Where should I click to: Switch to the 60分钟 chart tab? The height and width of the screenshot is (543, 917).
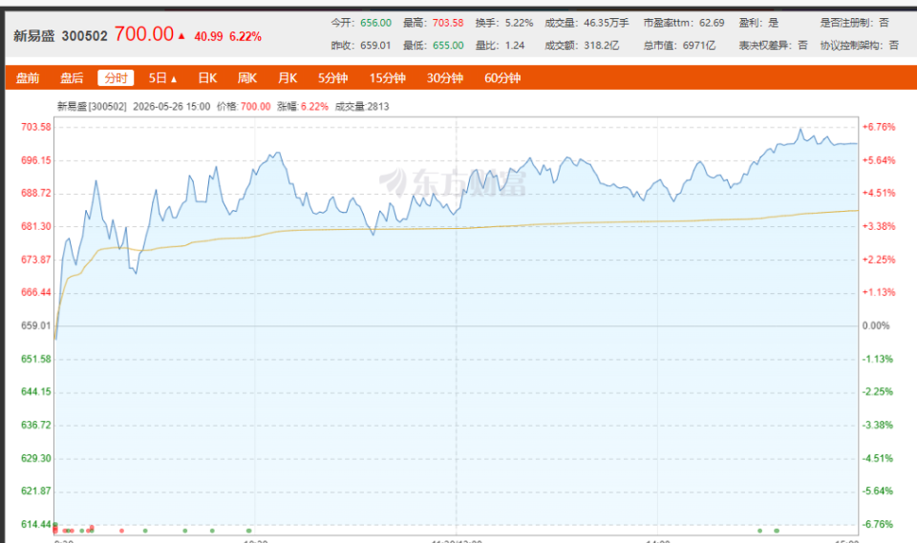tap(502, 77)
